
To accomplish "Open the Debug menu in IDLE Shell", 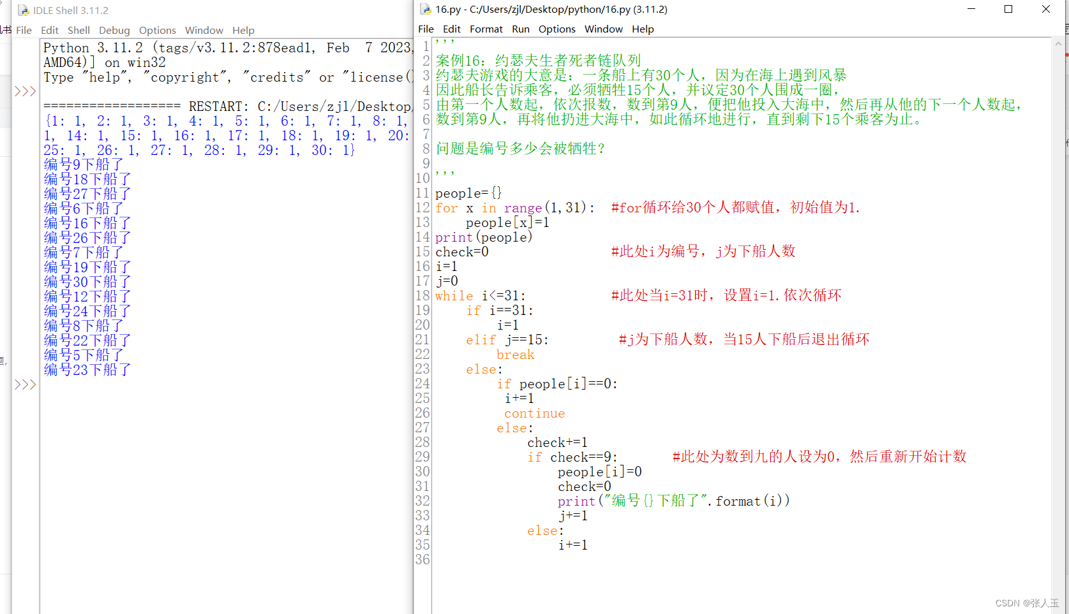I will click(x=114, y=30).
